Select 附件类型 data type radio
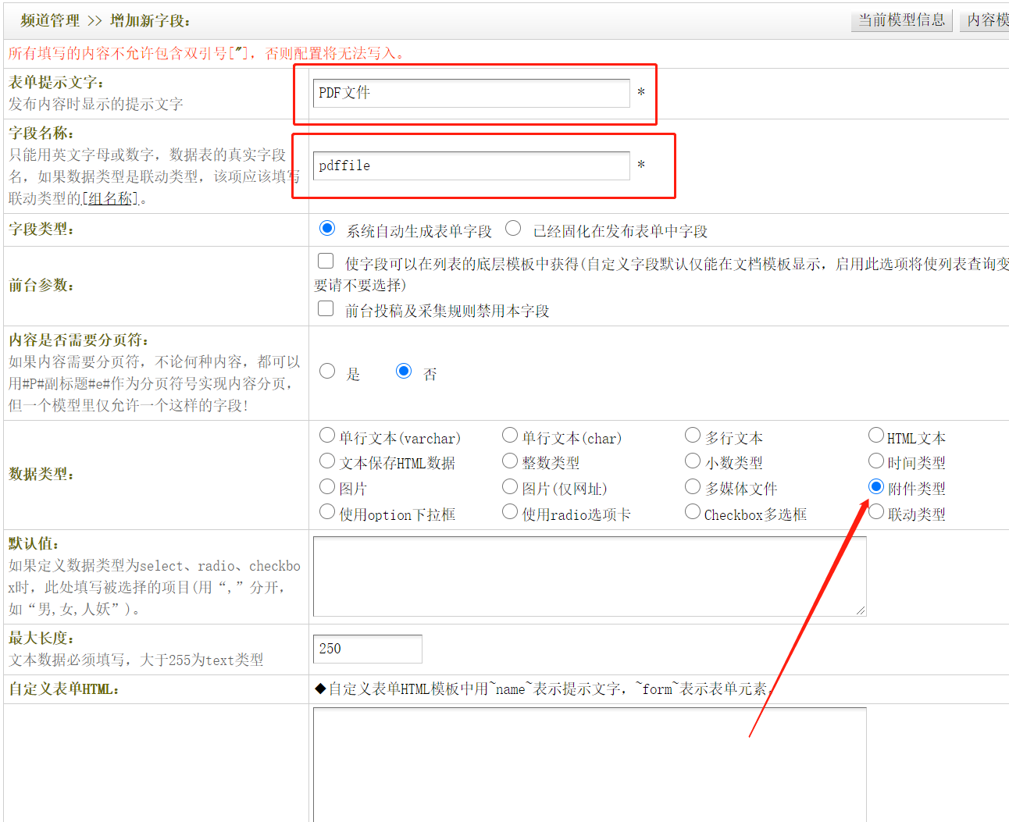The image size is (1009, 822). pos(876,486)
